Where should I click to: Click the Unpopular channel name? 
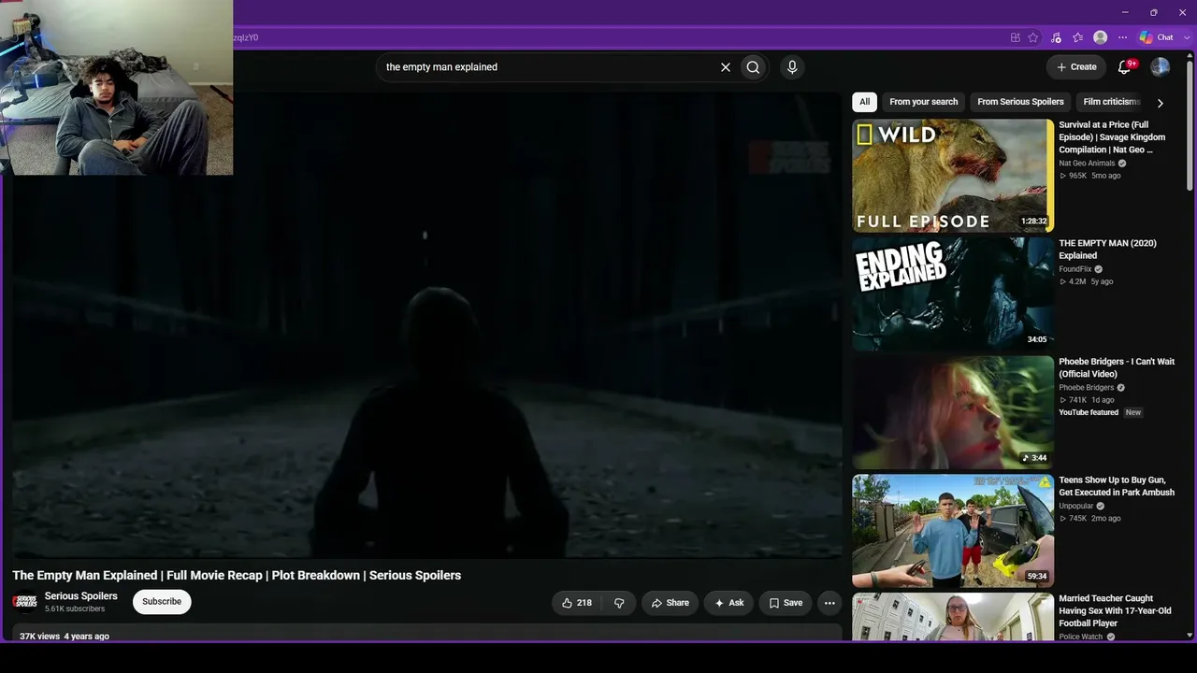(x=1075, y=507)
